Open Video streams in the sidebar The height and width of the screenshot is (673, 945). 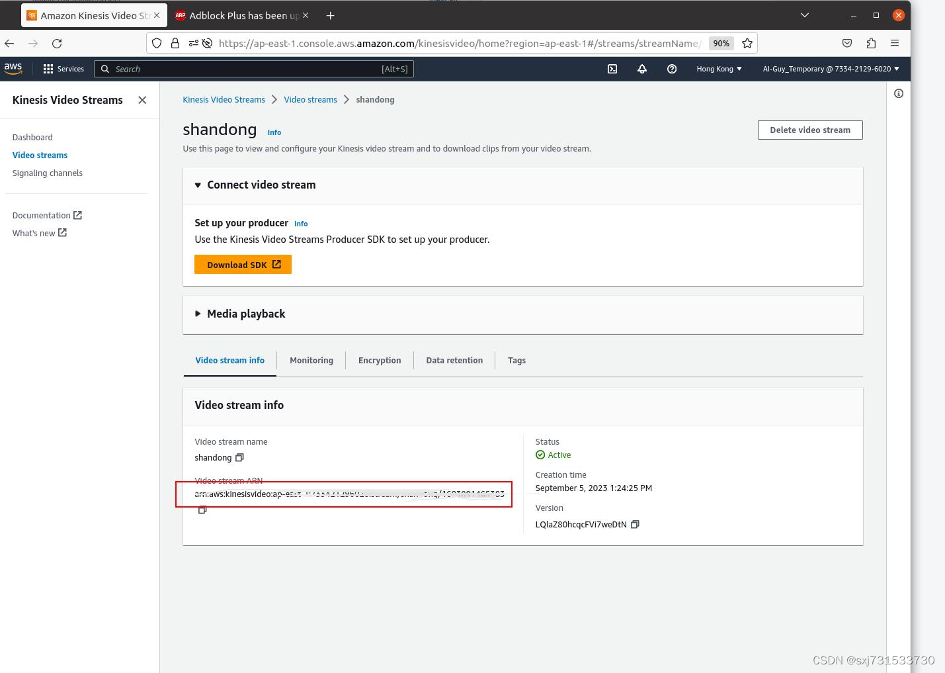coord(40,155)
